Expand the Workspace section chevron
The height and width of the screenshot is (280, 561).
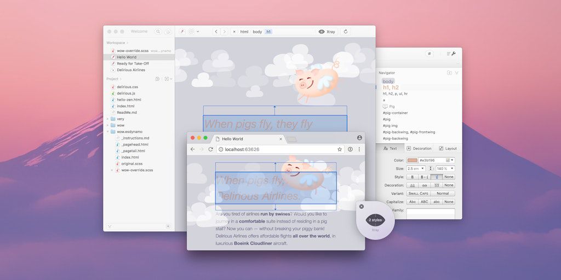click(127, 43)
